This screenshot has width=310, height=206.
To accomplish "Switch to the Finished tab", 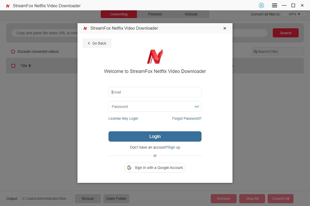I will point(155,14).
